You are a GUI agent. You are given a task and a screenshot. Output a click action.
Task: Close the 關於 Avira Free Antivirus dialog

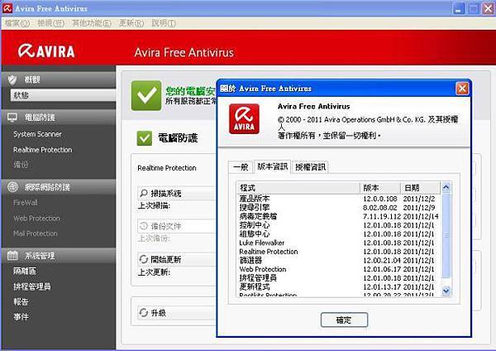point(462,89)
